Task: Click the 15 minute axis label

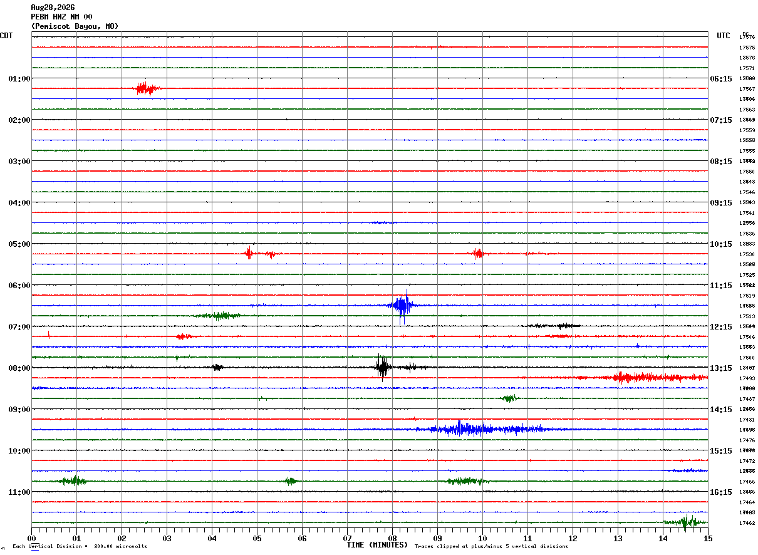Action: pos(708,538)
